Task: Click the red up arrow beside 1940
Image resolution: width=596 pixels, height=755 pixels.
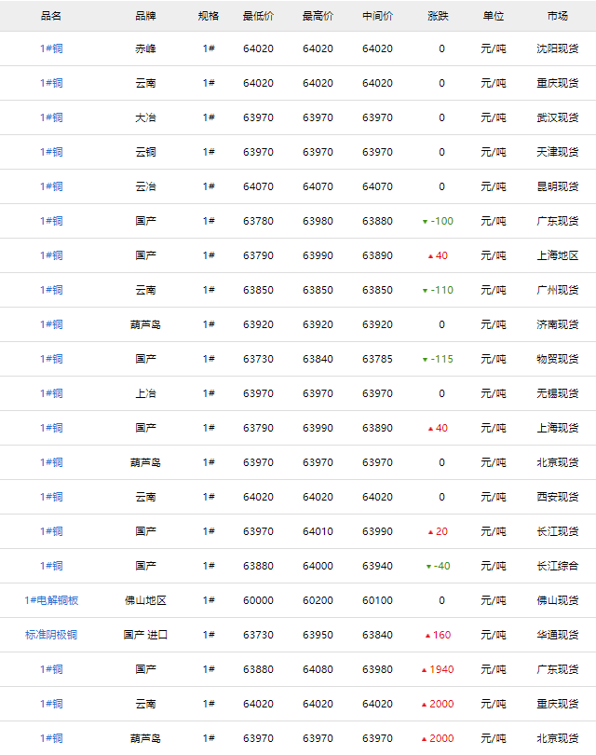Action: pyautogui.click(x=424, y=670)
